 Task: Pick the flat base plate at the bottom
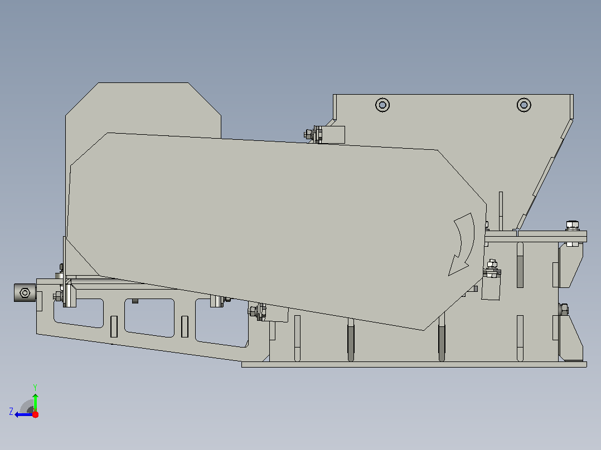(414, 365)
